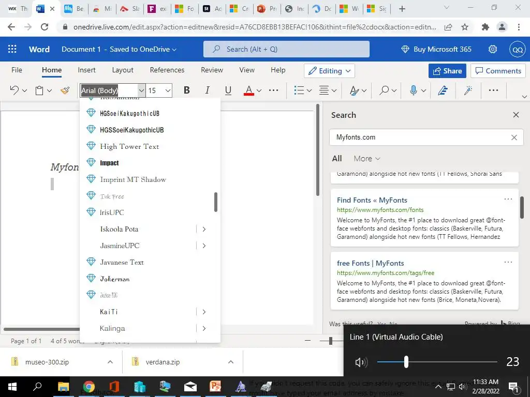Viewport: 530px width, 397px height.
Task: Close the Search pane
Action: pyautogui.click(x=516, y=115)
